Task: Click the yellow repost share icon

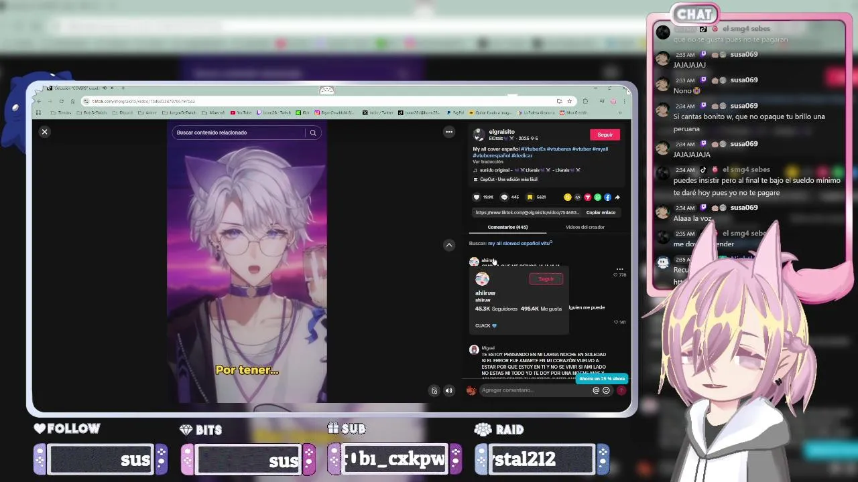Action: (568, 197)
